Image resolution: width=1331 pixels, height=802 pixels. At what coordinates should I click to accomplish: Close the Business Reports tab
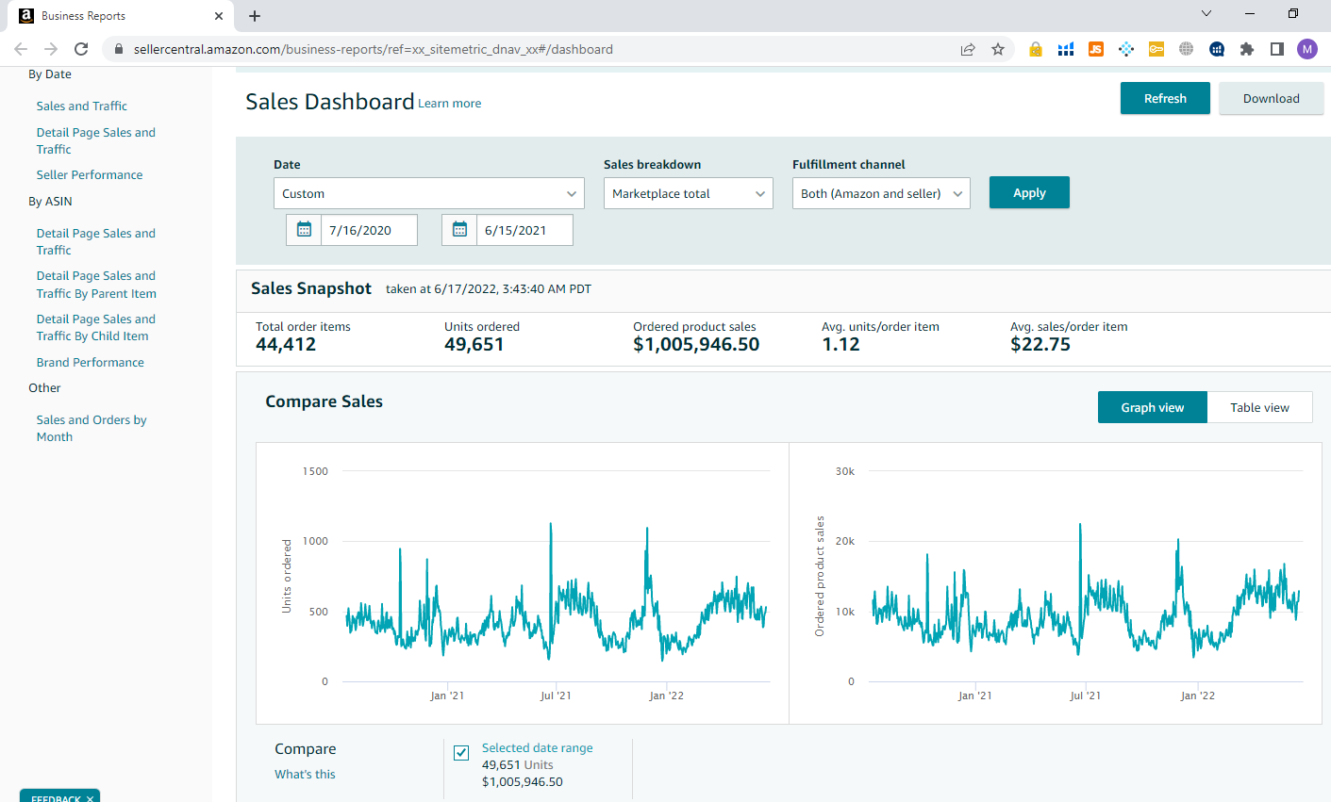[x=219, y=16]
